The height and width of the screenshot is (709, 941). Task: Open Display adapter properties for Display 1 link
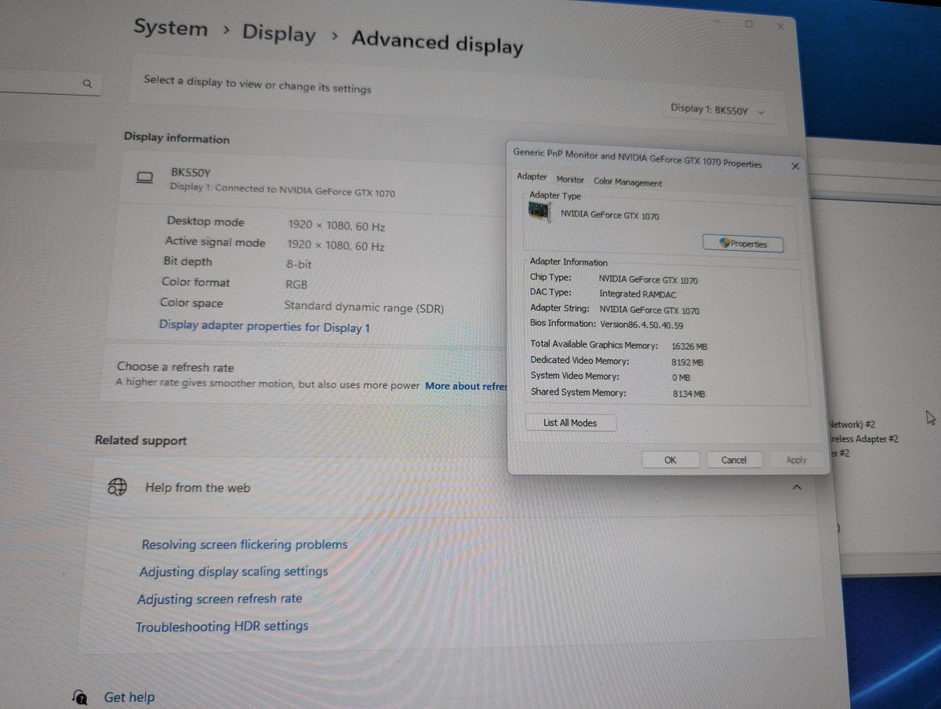(264, 326)
